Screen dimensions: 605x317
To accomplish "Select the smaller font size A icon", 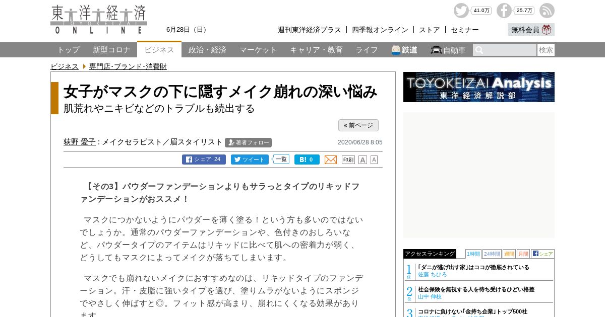I will pos(374,160).
